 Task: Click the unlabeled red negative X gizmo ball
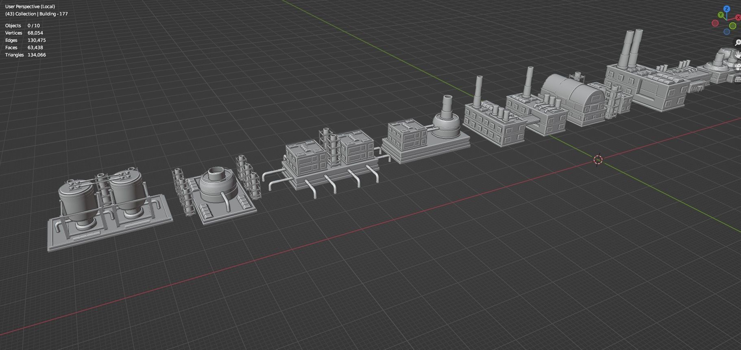point(715,23)
